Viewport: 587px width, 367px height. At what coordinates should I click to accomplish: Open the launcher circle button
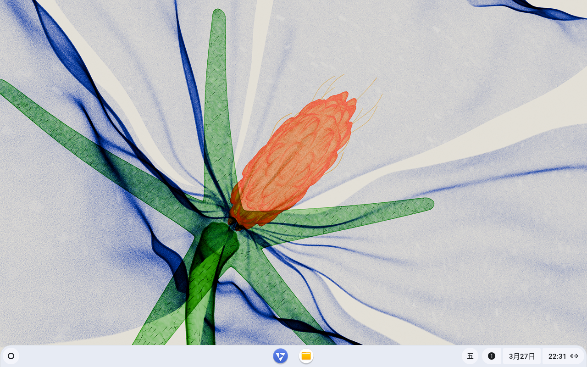(x=11, y=356)
